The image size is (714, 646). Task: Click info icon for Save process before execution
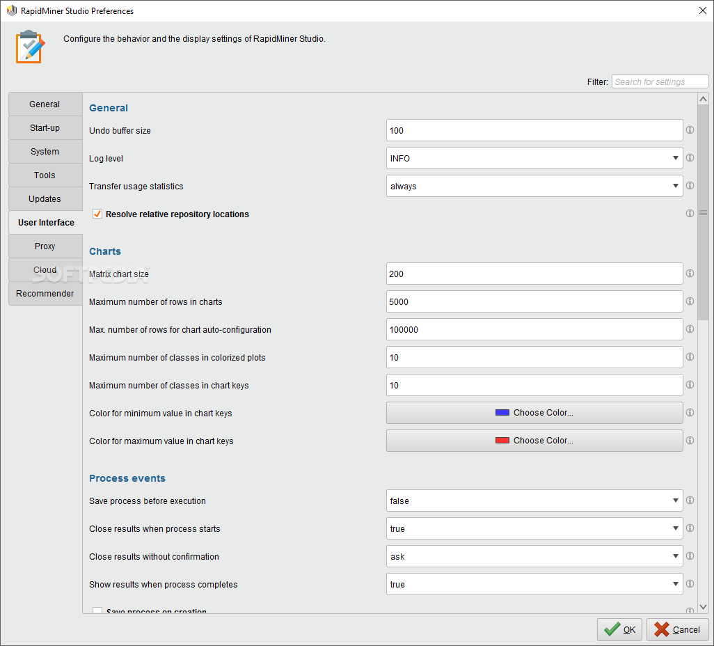pos(690,501)
